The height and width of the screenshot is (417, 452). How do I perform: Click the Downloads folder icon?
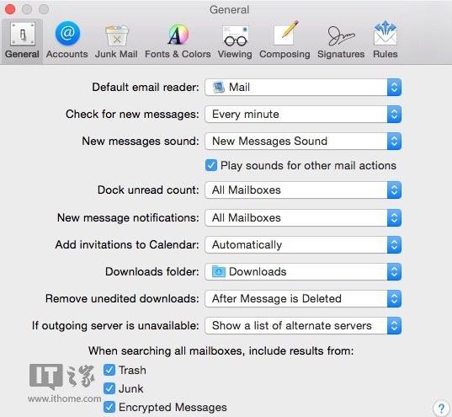219,271
